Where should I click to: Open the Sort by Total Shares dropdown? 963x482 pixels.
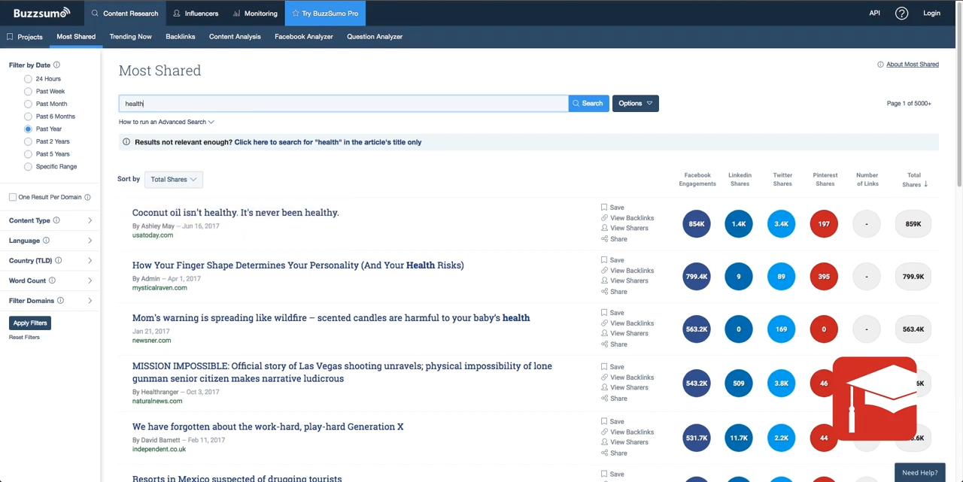[x=173, y=179]
